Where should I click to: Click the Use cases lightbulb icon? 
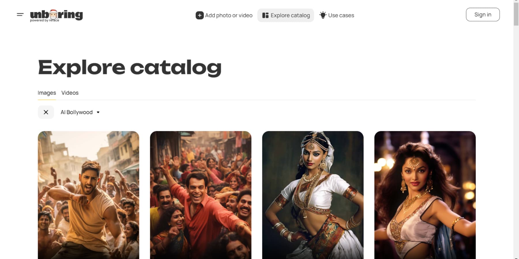click(x=323, y=15)
